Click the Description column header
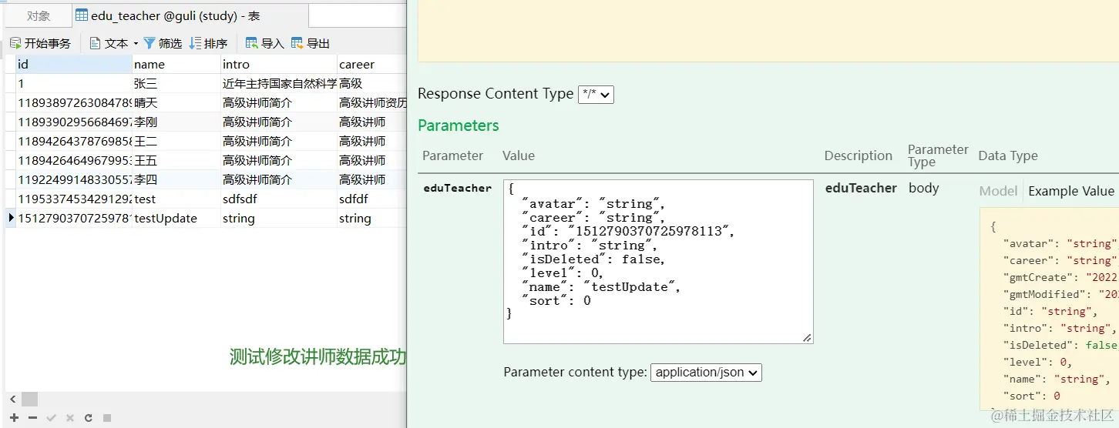Viewport: 1119px width, 428px height. point(859,155)
